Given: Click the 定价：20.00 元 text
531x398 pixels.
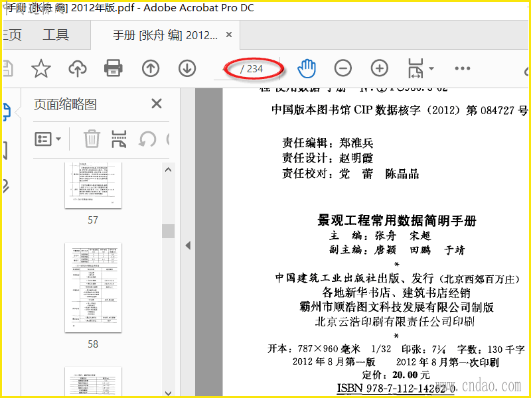Looking at the screenshot, I should pos(396,375).
